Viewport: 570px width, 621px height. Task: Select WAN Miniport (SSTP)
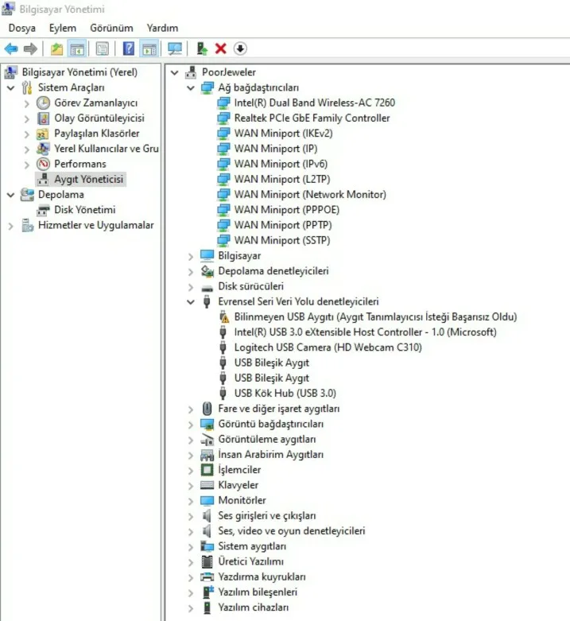click(282, 240)
